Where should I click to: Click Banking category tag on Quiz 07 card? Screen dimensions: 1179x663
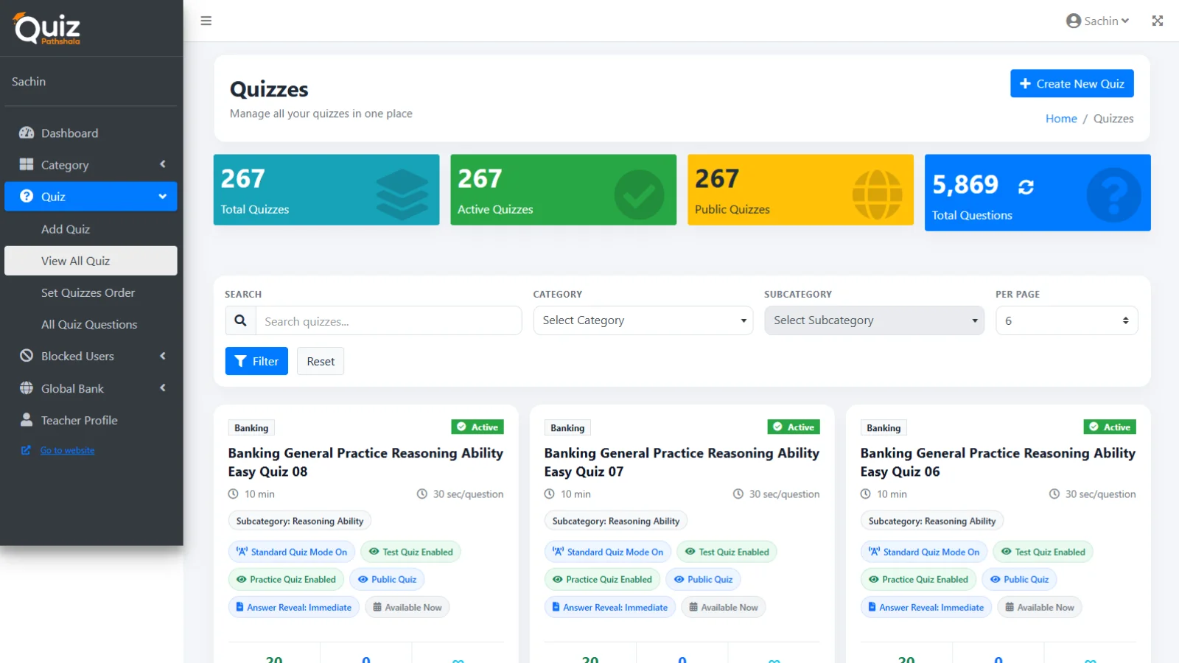(x=567, y=427)
